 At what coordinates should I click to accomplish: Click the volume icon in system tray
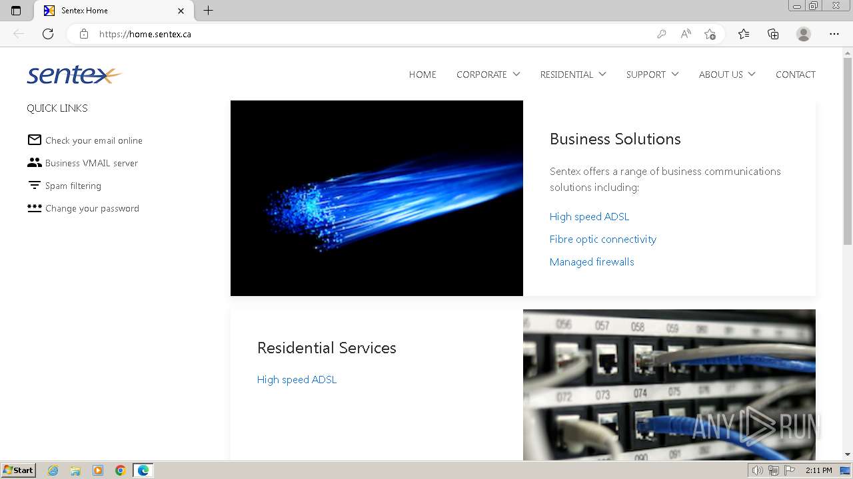click(758, 470)
